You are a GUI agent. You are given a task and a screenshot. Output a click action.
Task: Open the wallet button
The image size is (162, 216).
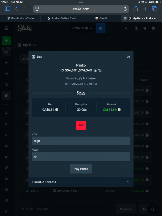[101, 28]
